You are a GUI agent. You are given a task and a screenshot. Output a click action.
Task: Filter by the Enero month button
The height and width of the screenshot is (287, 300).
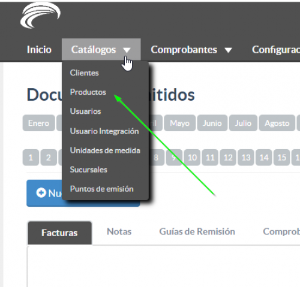tap(39, 123)
